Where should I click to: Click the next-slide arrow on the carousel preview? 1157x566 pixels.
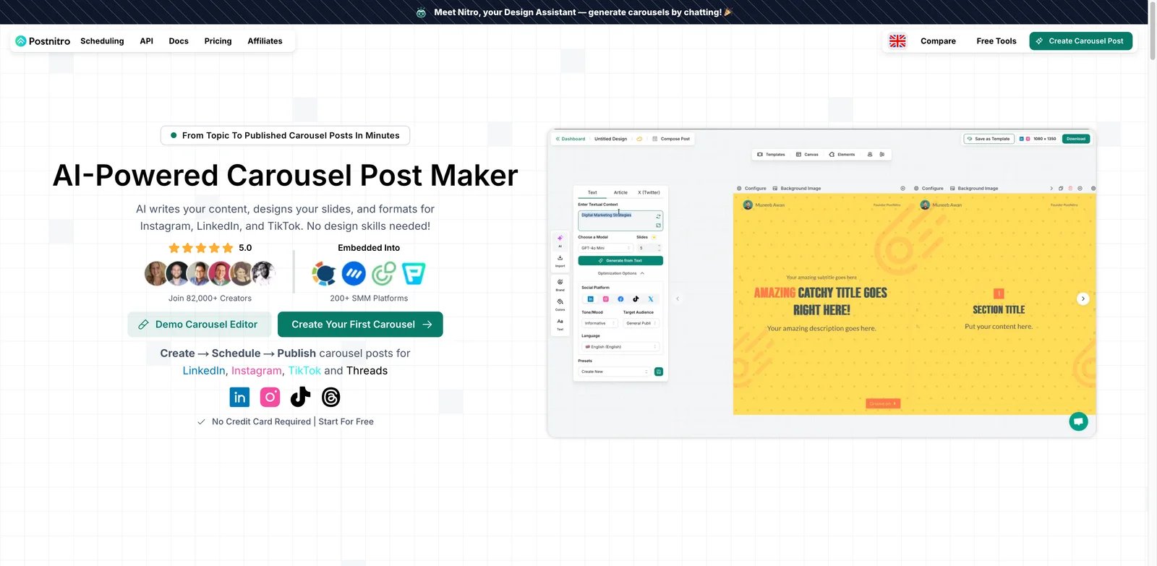[1083, 299]
